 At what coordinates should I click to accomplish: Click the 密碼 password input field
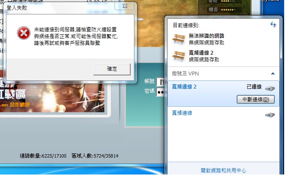[160, 92]
